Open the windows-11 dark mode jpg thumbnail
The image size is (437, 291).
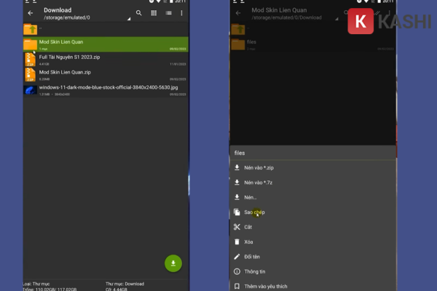coord(30,89)
